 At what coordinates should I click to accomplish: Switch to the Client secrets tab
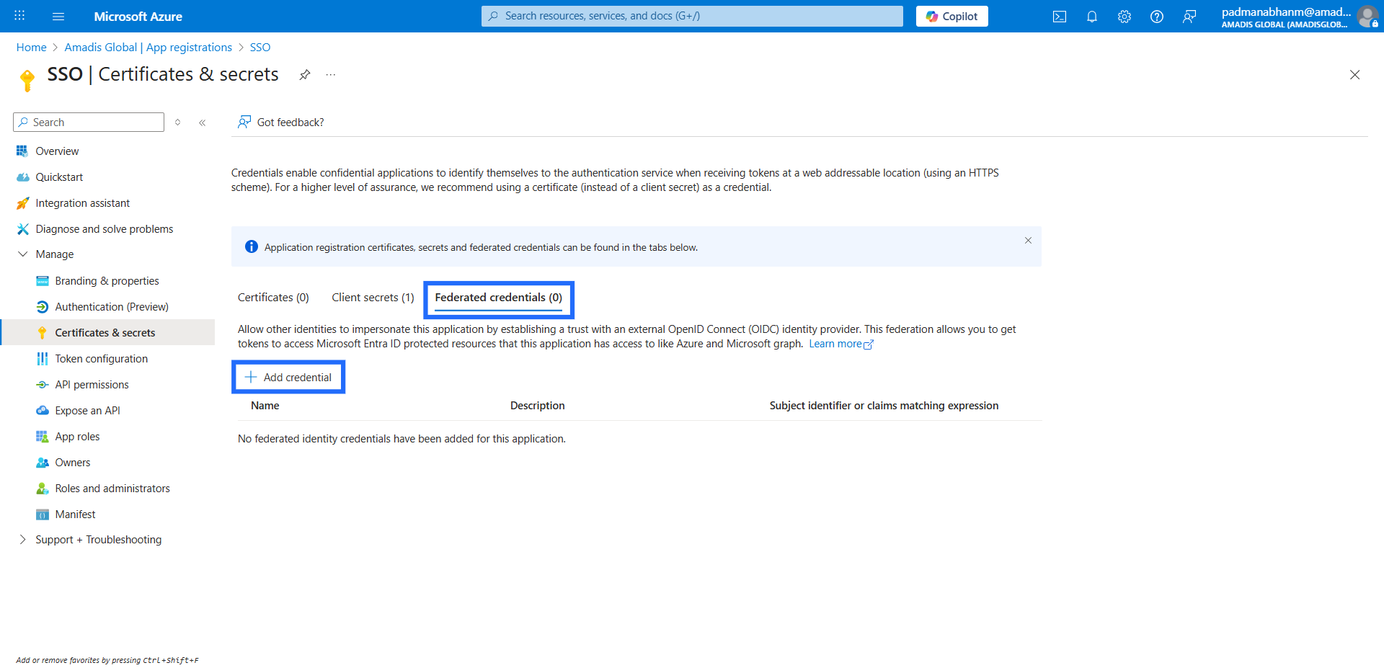373,298
